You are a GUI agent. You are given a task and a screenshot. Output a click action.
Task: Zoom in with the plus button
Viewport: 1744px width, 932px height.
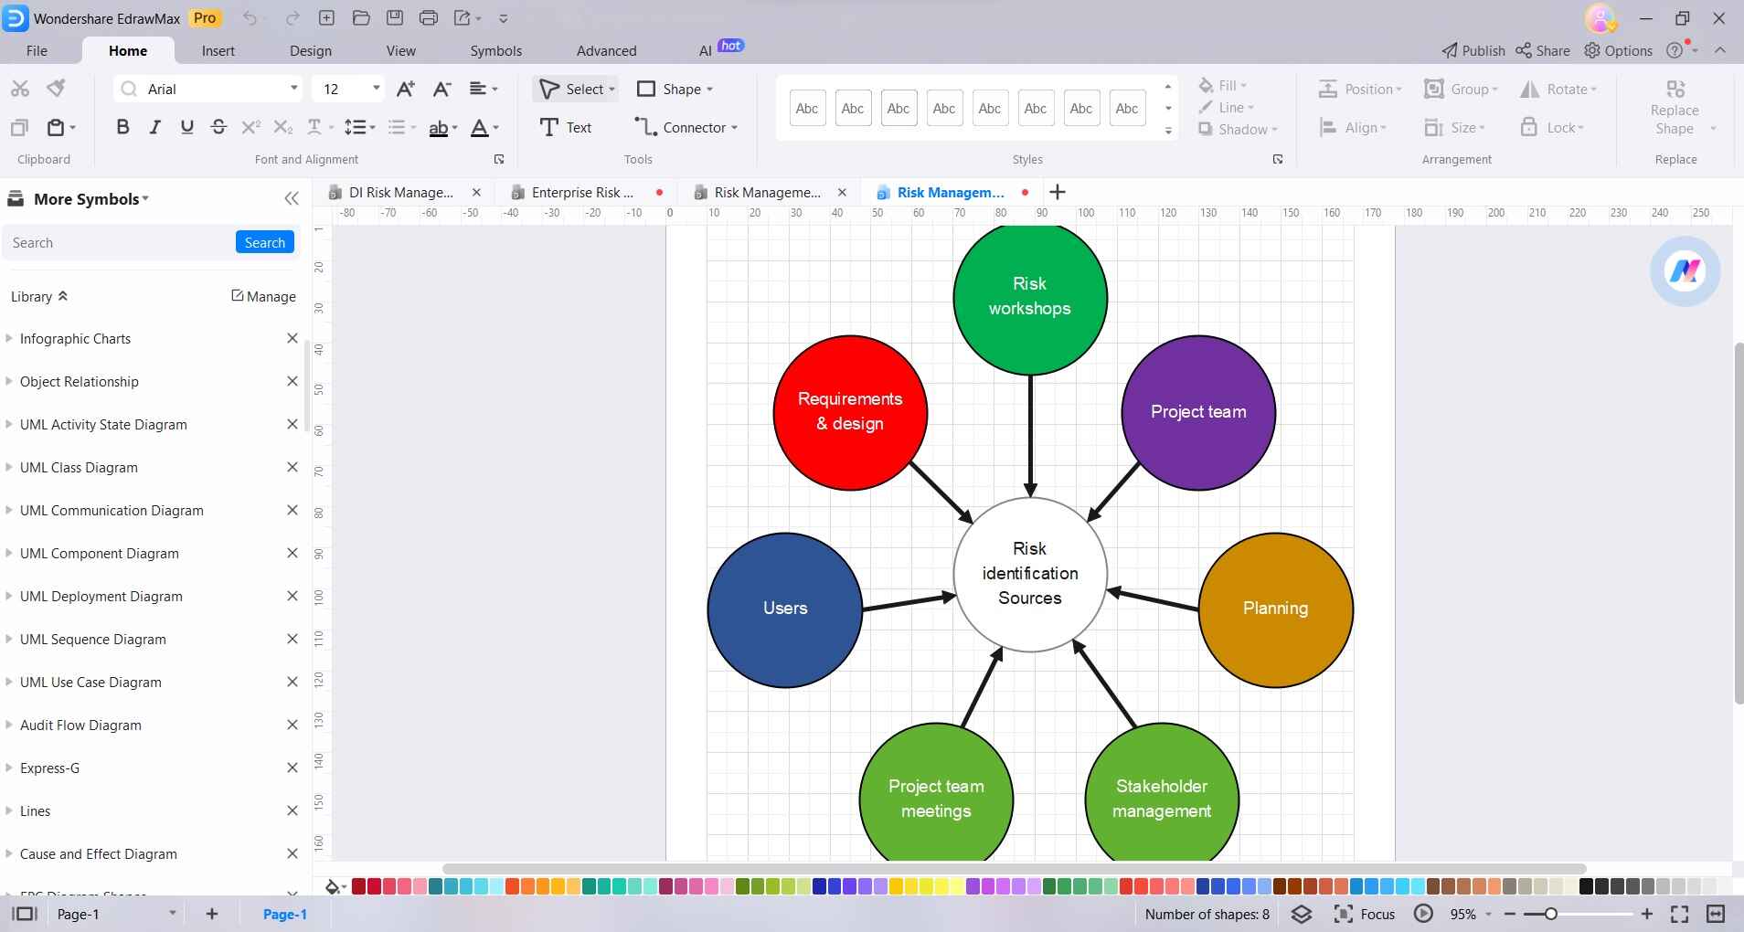1647,914
